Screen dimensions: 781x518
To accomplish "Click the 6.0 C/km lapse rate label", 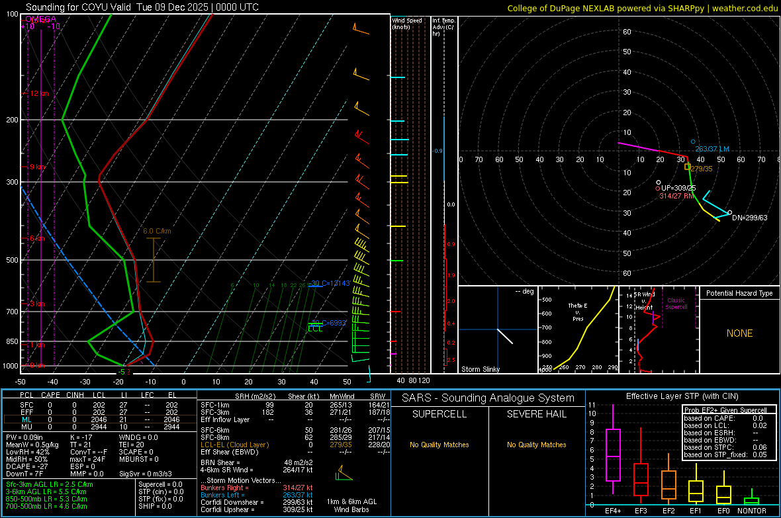I will (x=157, y=231).
